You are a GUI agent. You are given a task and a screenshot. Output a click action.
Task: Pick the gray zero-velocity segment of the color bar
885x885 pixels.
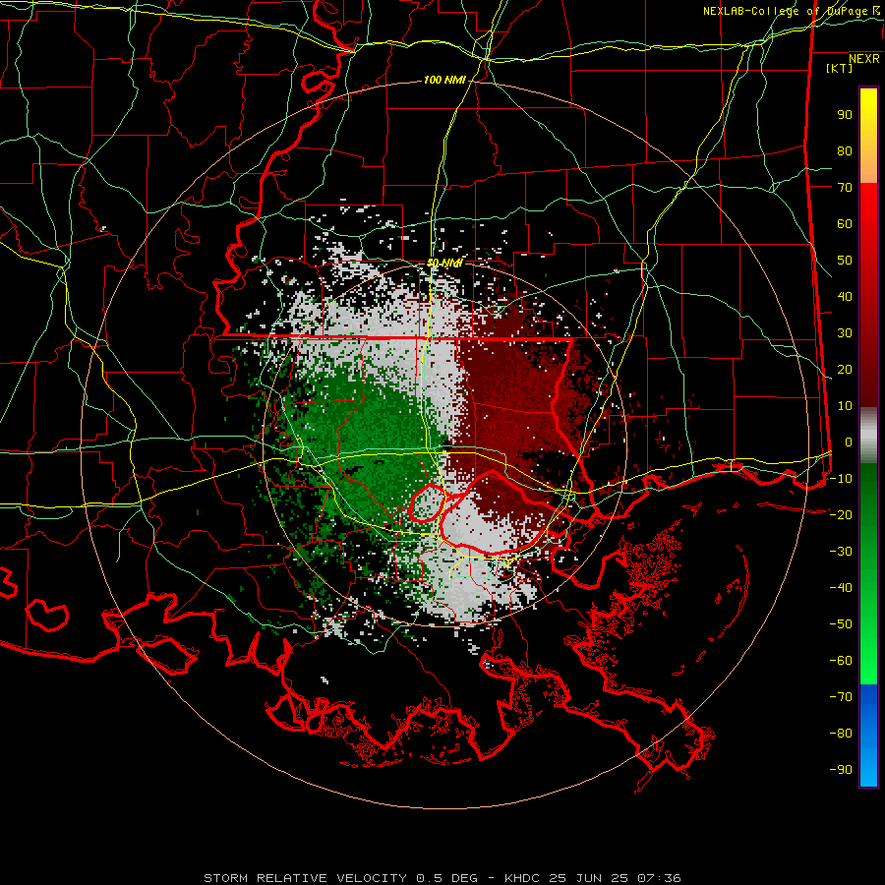[x=868, y=436]
